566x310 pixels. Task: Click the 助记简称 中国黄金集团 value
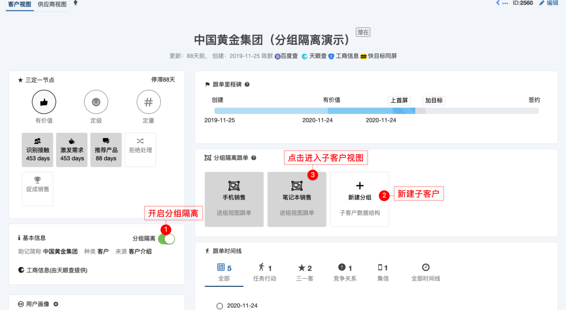pyautogui.click(x=60, y=251)
